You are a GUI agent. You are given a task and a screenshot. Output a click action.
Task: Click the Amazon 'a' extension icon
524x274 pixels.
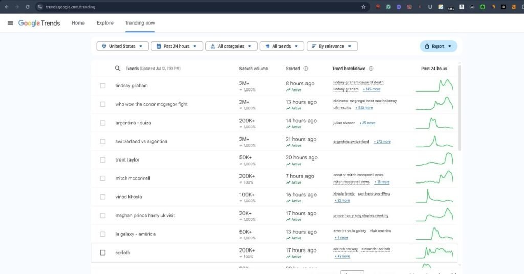[x=514, y=7]
